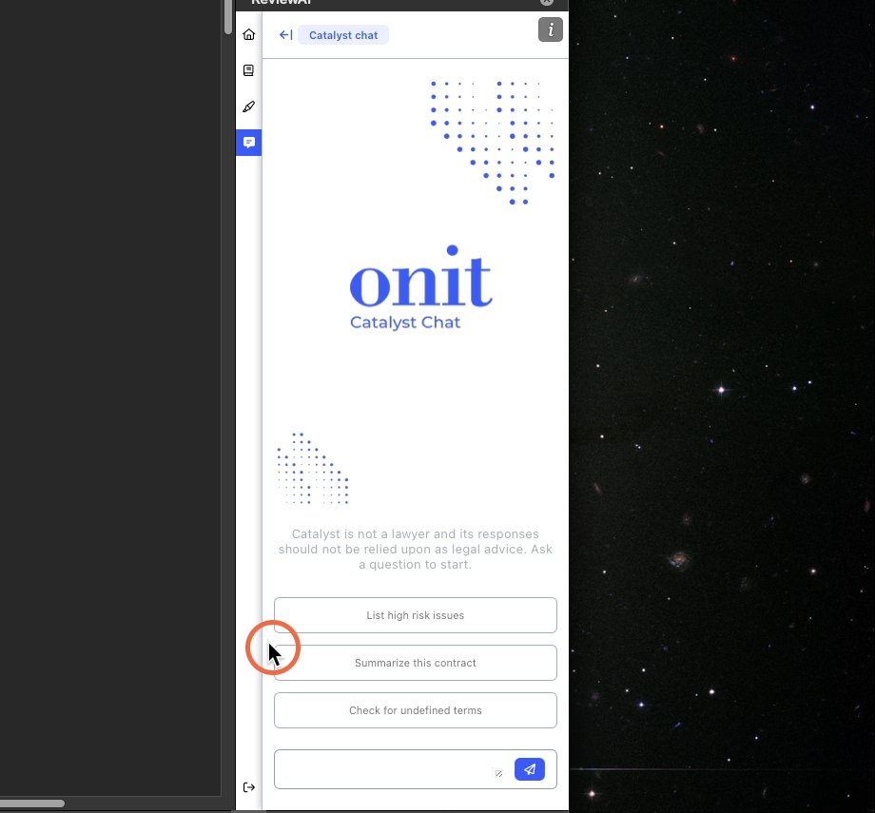Image resolution: width=875 pixels, height=813 pixels.
Task: Send message with paper plane button
Action: tap(530, 769)
